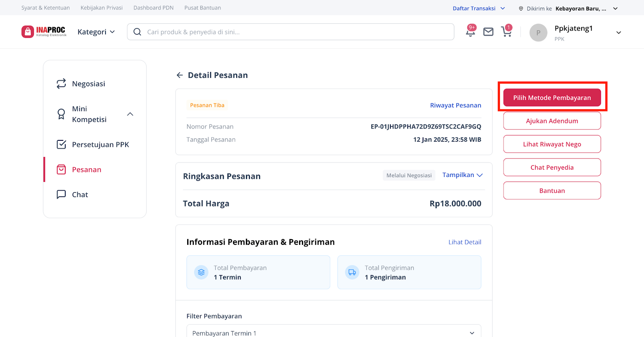
Task: Click the Pesanan bag icon
Action: (x=61, y=169)
